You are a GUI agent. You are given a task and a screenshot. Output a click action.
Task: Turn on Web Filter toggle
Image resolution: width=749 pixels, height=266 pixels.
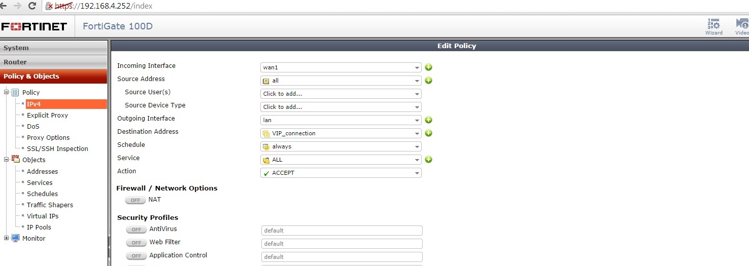point(136,243)
